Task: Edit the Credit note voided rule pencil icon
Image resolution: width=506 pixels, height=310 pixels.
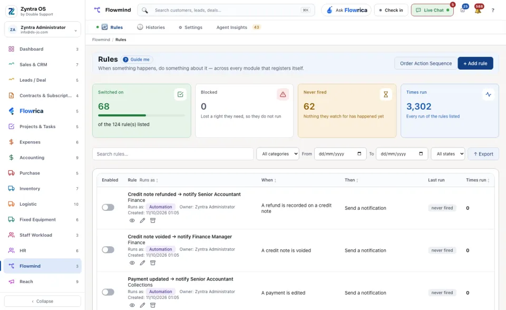Action: pyautogui.click(x=142, y=263)
